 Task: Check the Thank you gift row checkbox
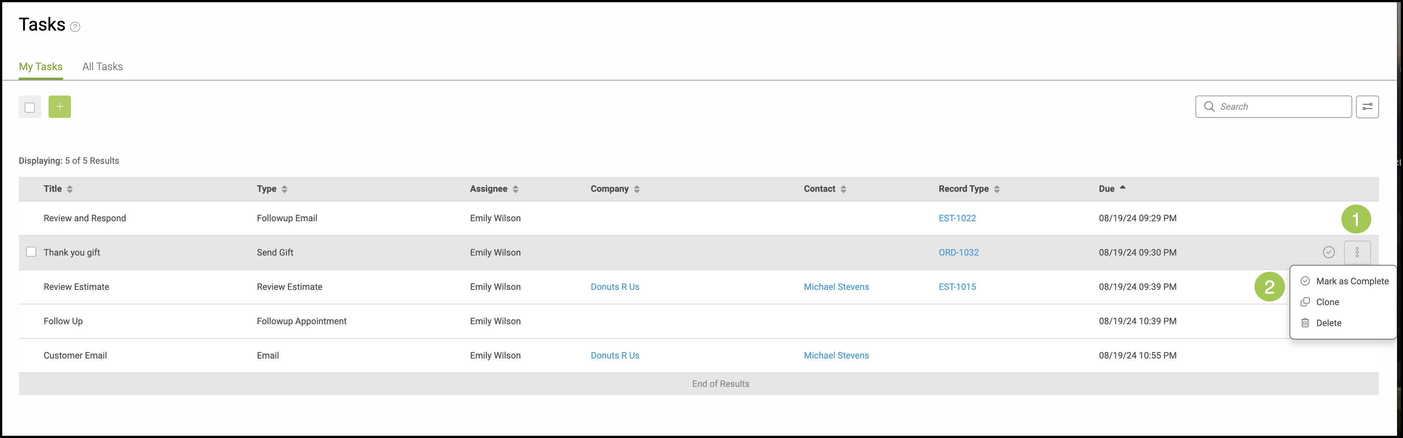[x=32, y=252]
